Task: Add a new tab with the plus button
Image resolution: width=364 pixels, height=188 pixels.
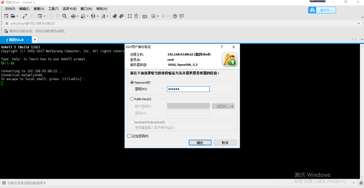Action: coord(35,40)
